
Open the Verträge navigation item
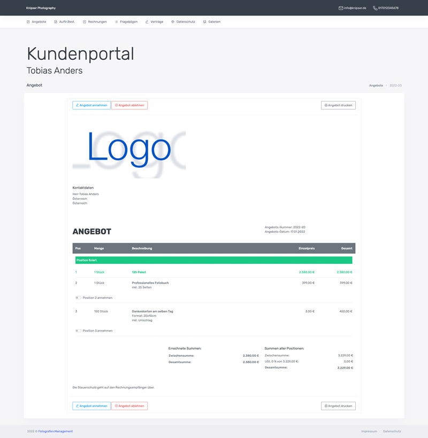click(x=157, y=22)
